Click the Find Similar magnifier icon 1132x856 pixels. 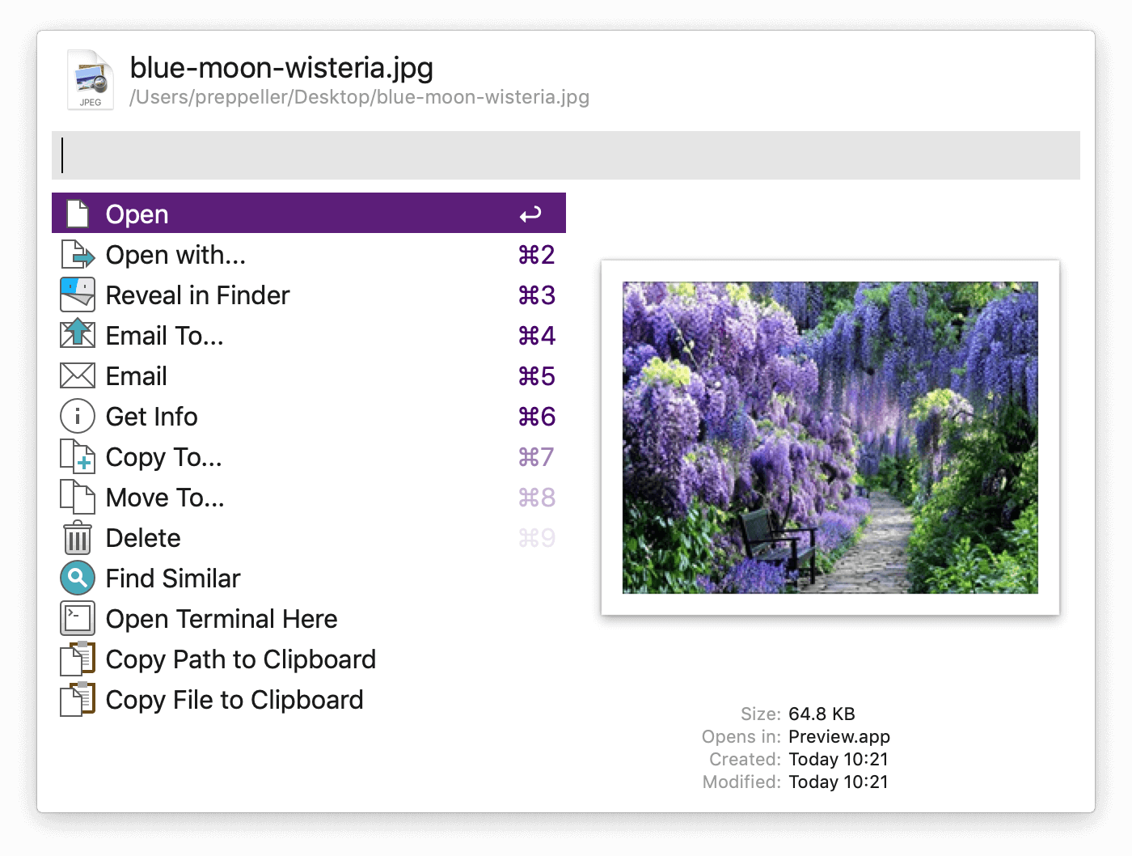point(76,578)
